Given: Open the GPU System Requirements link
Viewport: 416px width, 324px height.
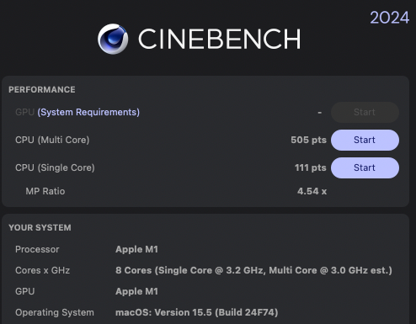Looking at the screenshot, I should pos(88,112).
